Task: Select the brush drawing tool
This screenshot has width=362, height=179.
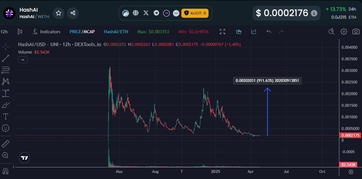Action: coord(6,105)
